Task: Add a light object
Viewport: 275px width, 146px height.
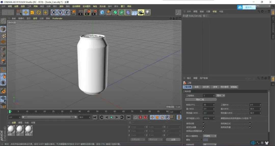Action: (x=147, y=12)
